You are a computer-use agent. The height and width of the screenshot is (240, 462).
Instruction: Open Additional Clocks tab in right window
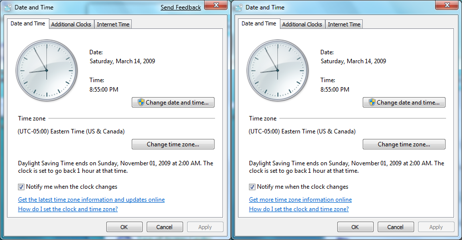302,24
